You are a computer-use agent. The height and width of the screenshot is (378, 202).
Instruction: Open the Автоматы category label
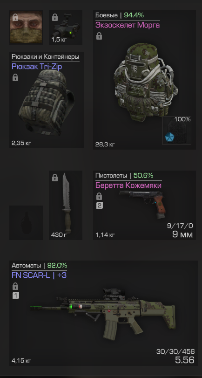[26, 266]
